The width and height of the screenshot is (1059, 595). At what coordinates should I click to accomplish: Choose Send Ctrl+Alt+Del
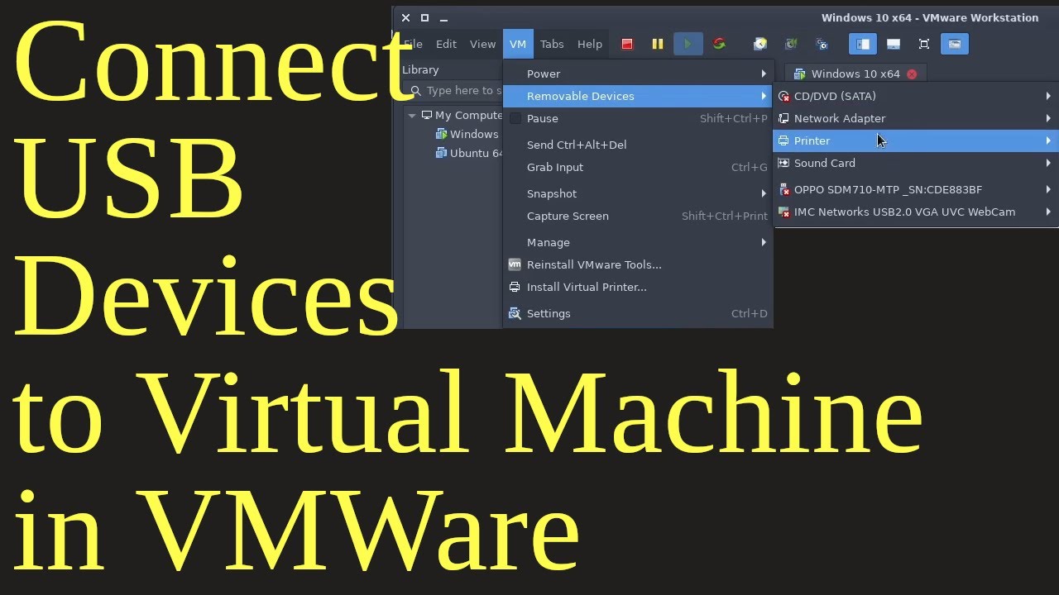[x=638, y=145]
